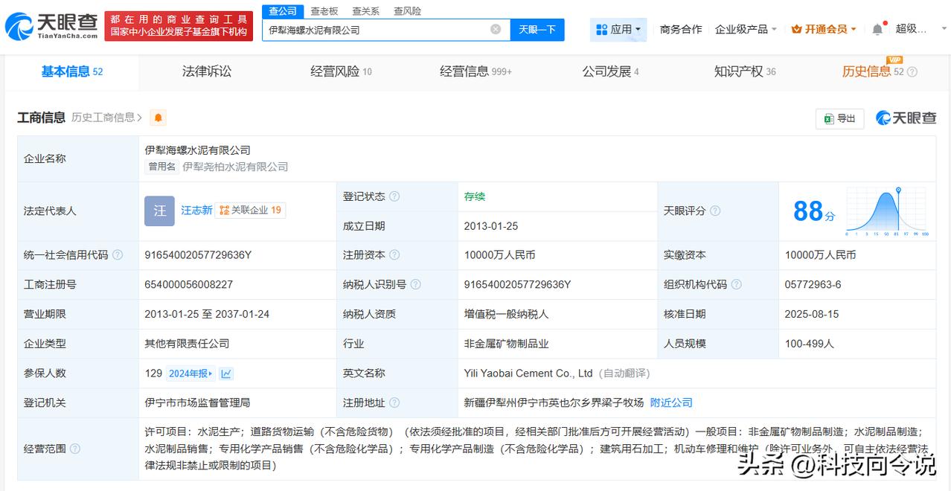Image resolution: width=951 pixels, height=491 pixels.
Task: Click the help icon next to 天眼评分
Action: (715, 211)
